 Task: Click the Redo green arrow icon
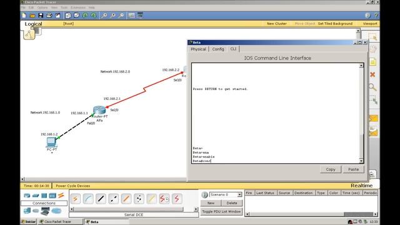[93, 16]
